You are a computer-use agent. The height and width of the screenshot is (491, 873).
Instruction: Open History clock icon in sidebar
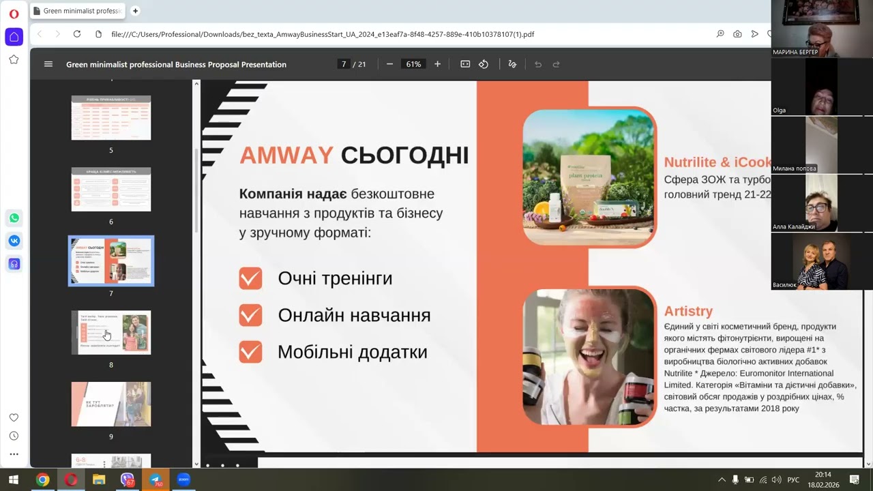14,436
